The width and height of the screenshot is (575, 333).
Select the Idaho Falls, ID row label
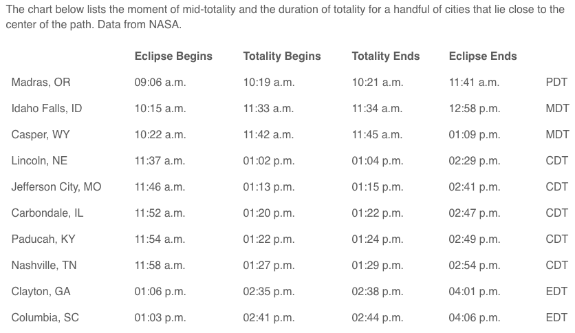tap(47, 109)
